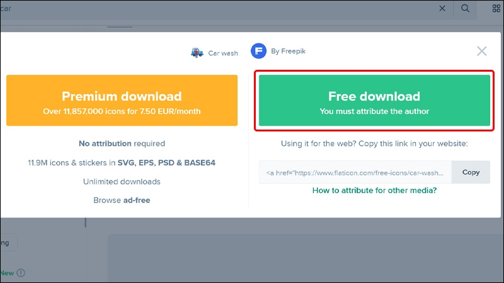Click the orange Premium download button
This screenshot has width=504, height=283.
pyautogui.click(x=122, y=101)
